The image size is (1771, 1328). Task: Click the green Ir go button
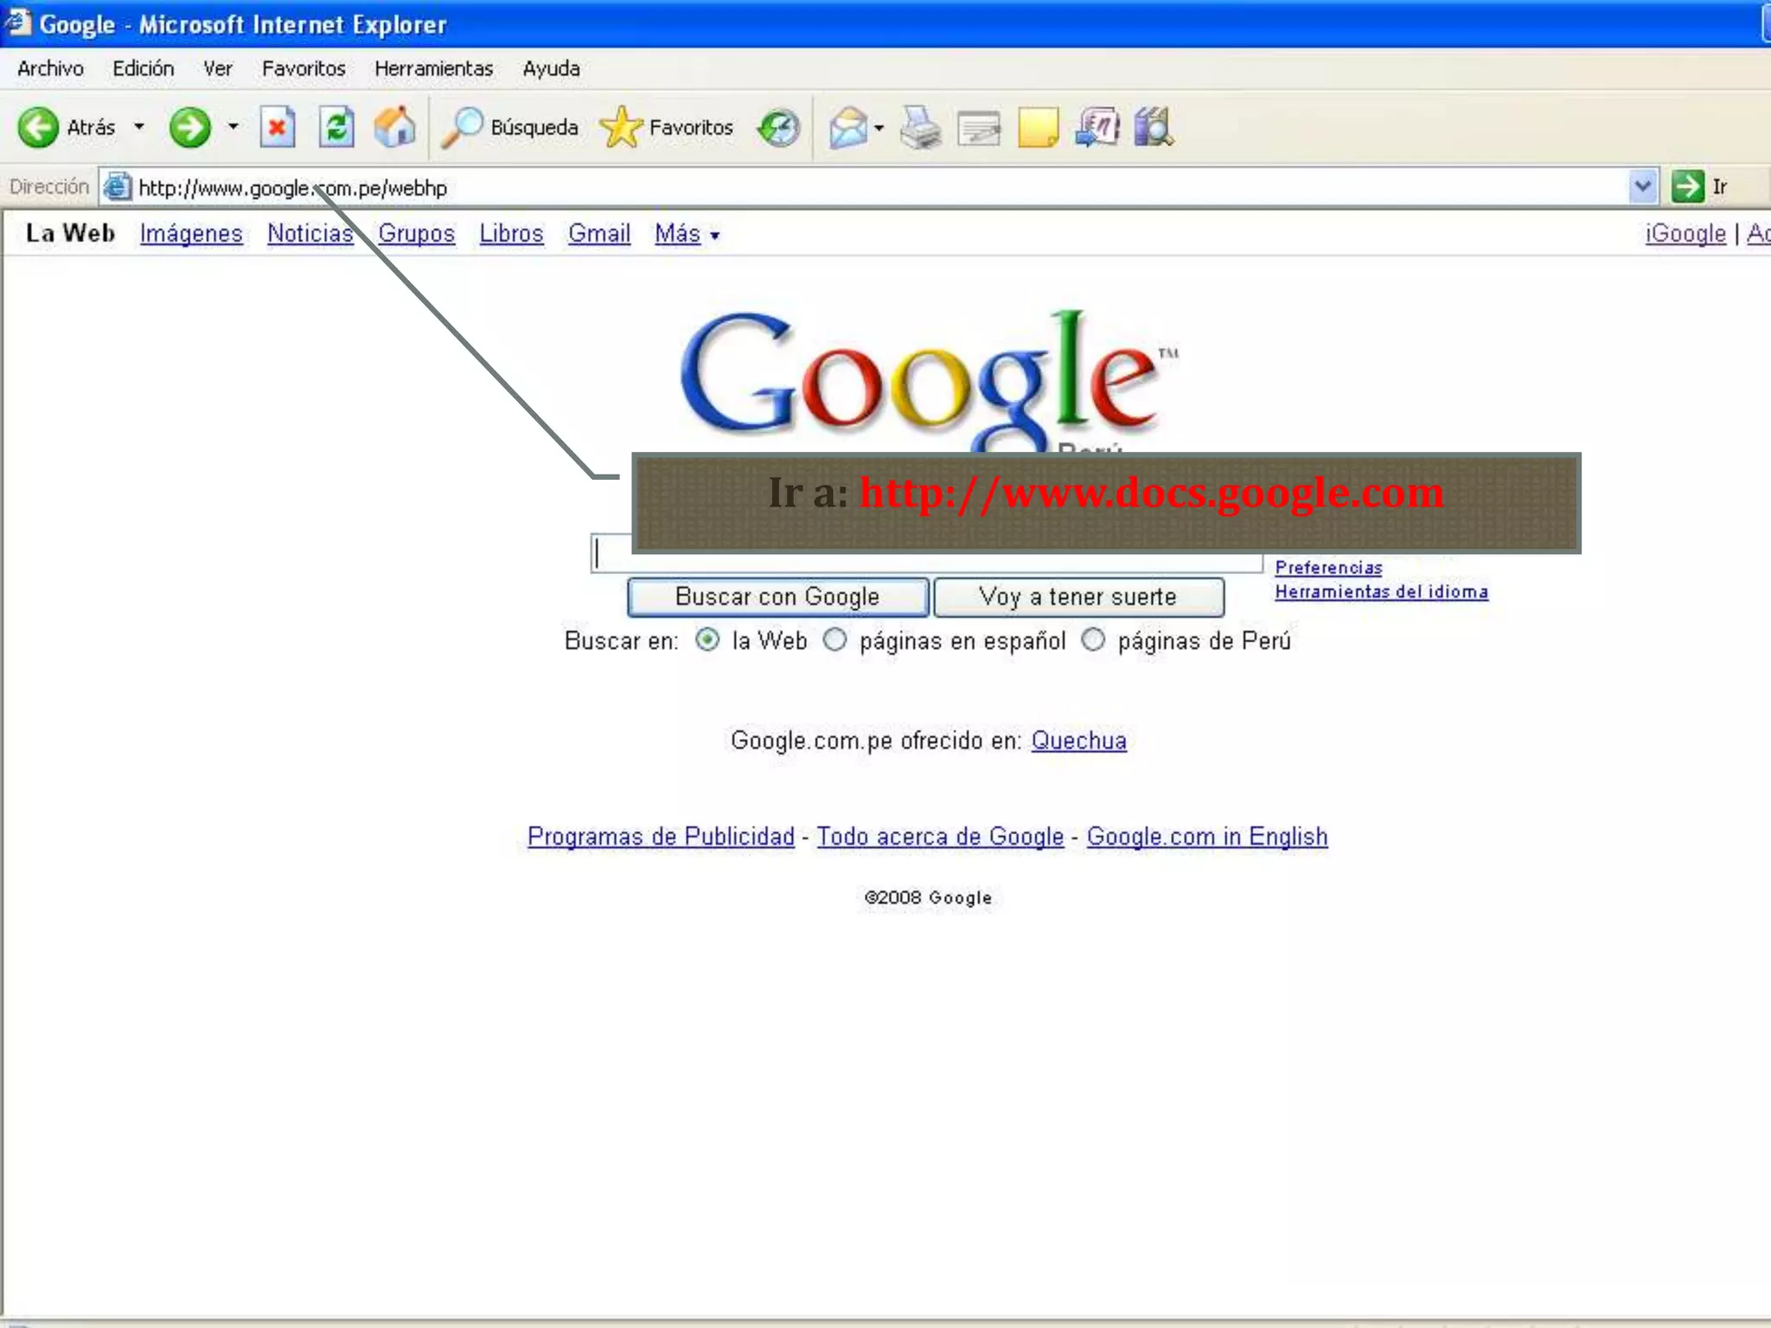click(1700, 187)
